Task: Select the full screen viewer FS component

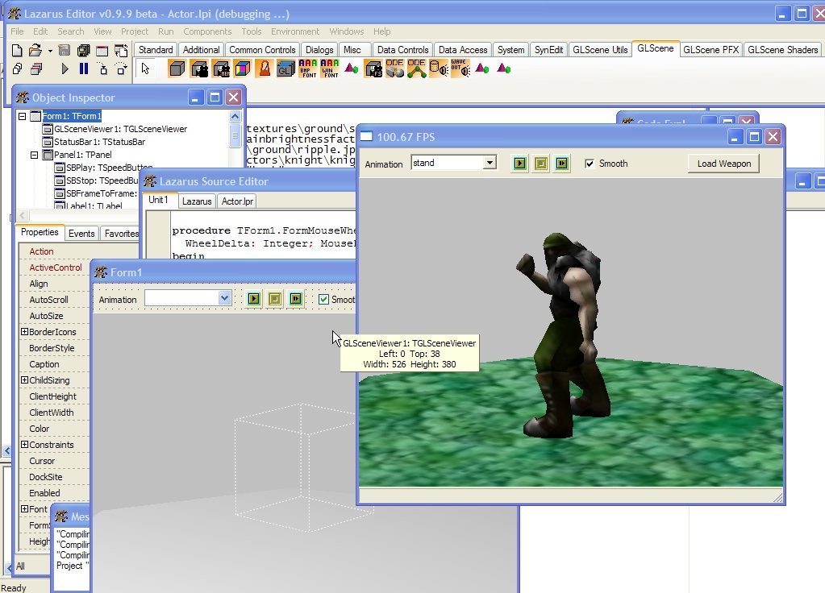Action: [373, 68]
